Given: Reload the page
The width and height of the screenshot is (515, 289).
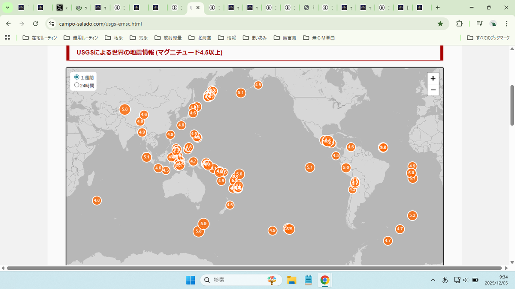Looking at the screenshot, I should [36, 24].
